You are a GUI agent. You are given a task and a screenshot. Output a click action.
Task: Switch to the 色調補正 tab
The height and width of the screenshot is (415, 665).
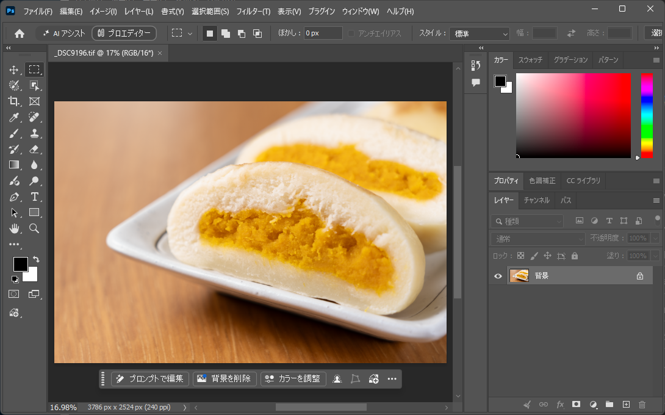[x=542, y=181]
